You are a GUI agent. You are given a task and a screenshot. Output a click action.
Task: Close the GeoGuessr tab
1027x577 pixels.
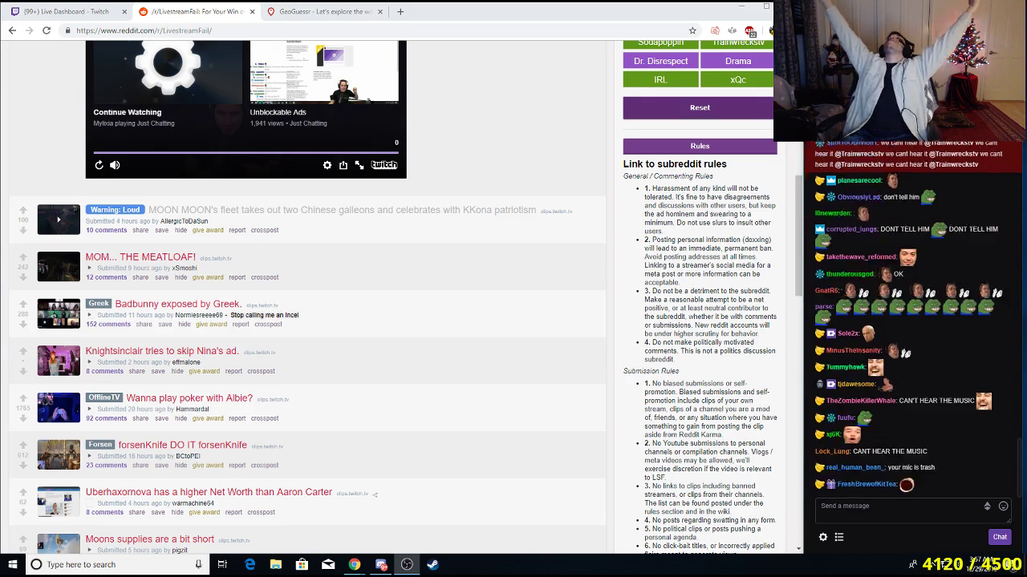click(x=380, y=11)
